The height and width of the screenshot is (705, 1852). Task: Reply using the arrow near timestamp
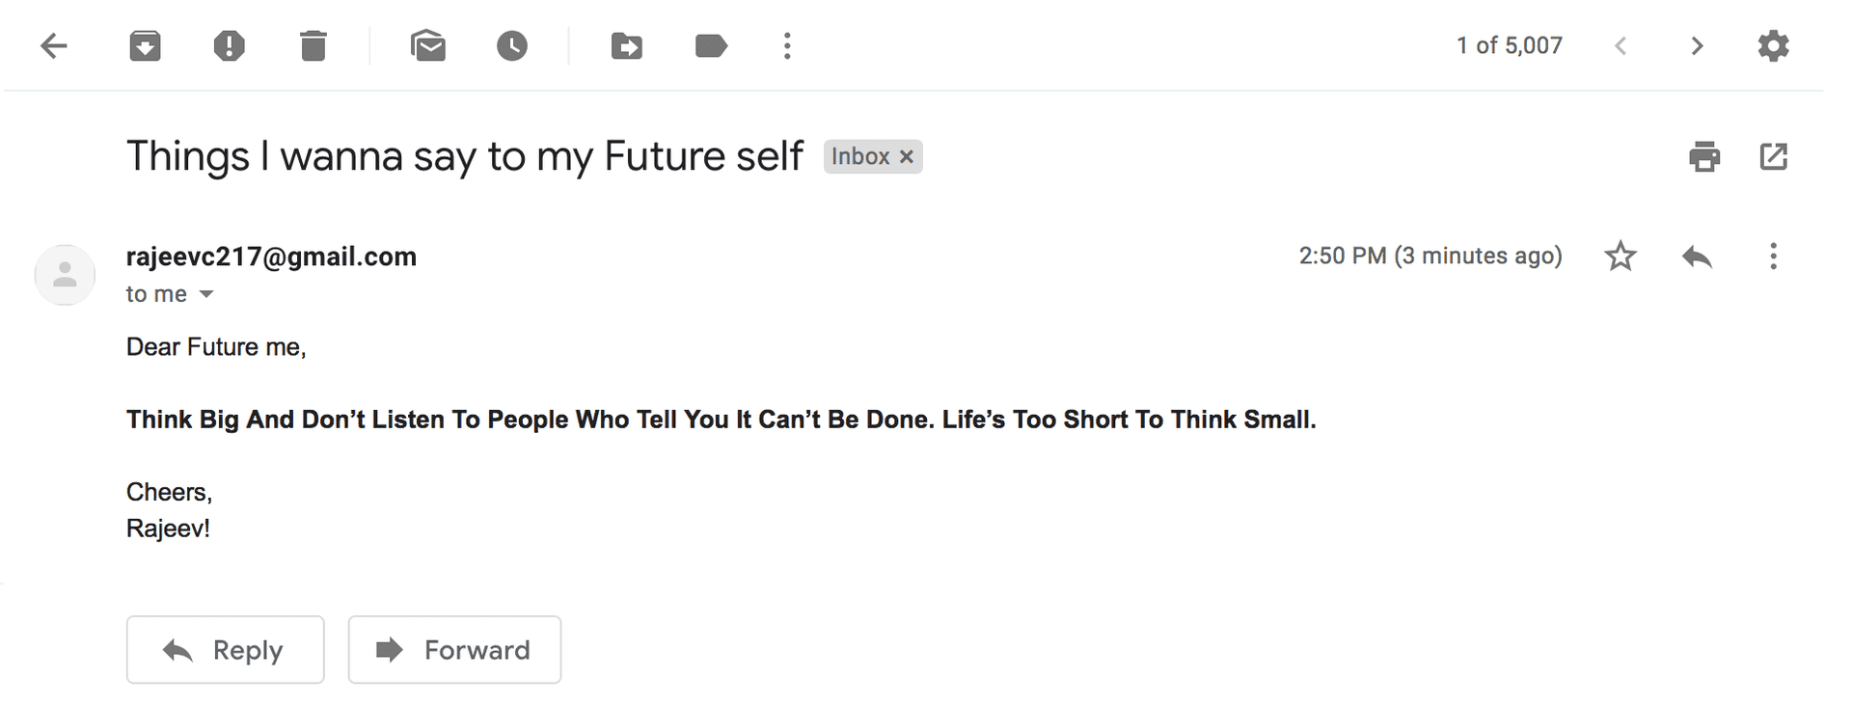coord(1697,256)
